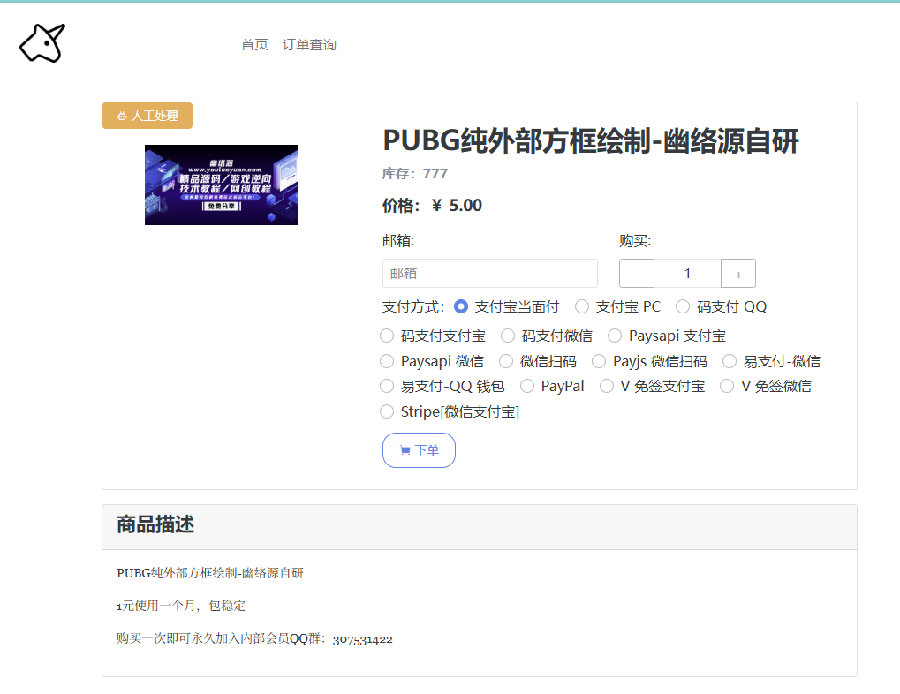Decrease purchase quantity with minus button
This screenshot has width=900, height=694.
637,274
